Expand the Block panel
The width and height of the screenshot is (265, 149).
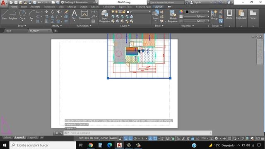point(159,26)
